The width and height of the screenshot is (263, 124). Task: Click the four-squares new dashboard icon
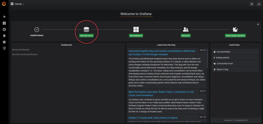[x=136, y=30]
